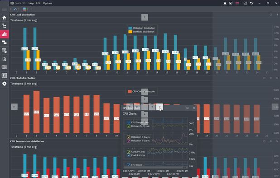This screenshot has height=178, width=280.
Task: Close the floating CPU Line Chart window
Action: pos(194,108)
